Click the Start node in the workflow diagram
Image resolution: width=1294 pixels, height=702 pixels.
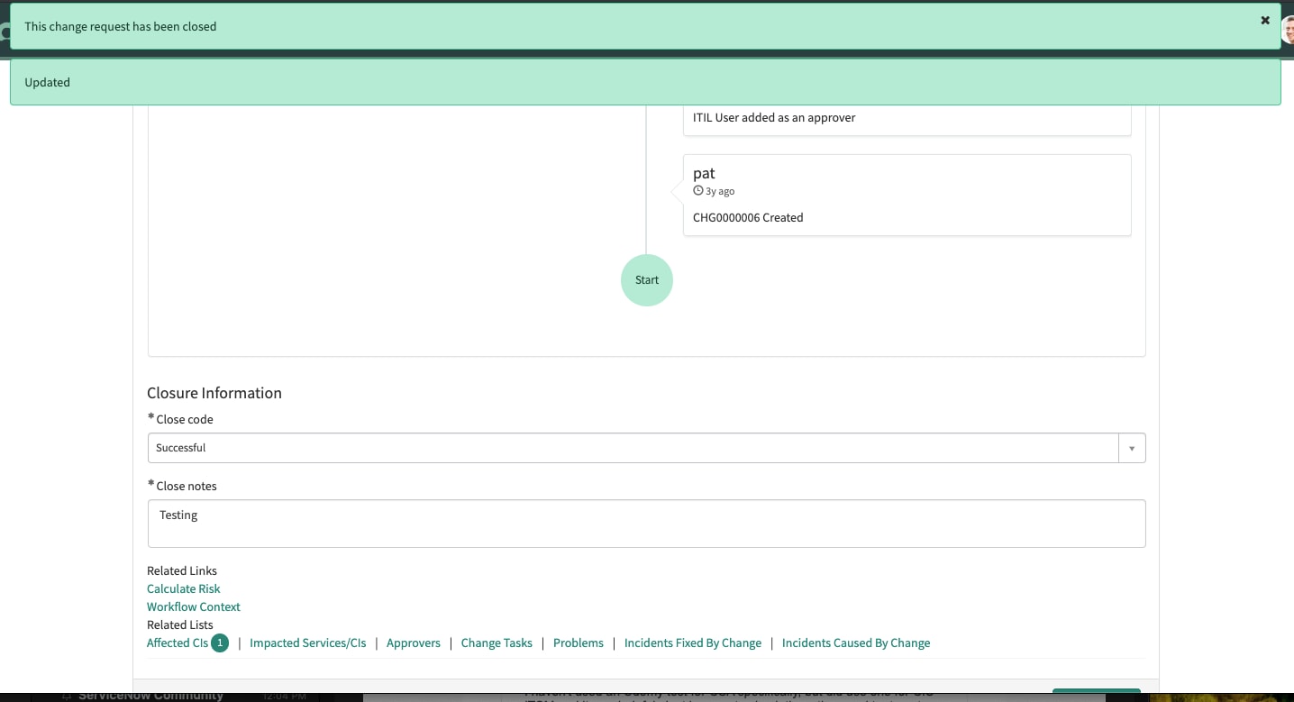[x=646, y=279]
